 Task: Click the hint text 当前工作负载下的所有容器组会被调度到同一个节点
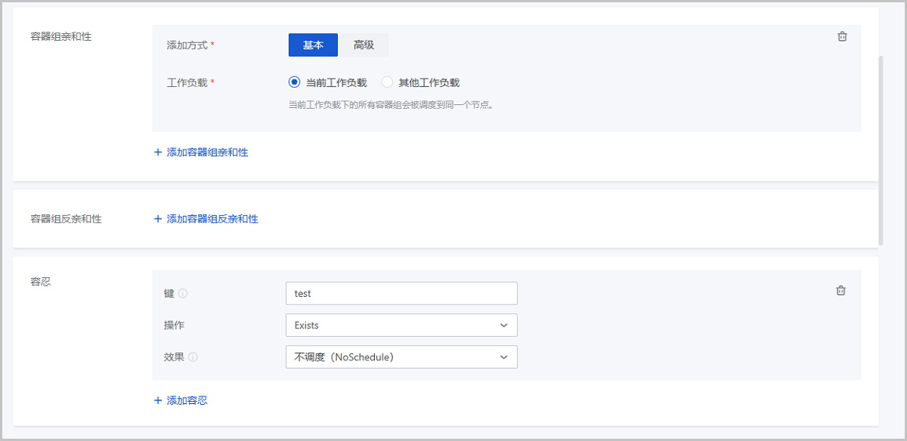pos(391,104)
